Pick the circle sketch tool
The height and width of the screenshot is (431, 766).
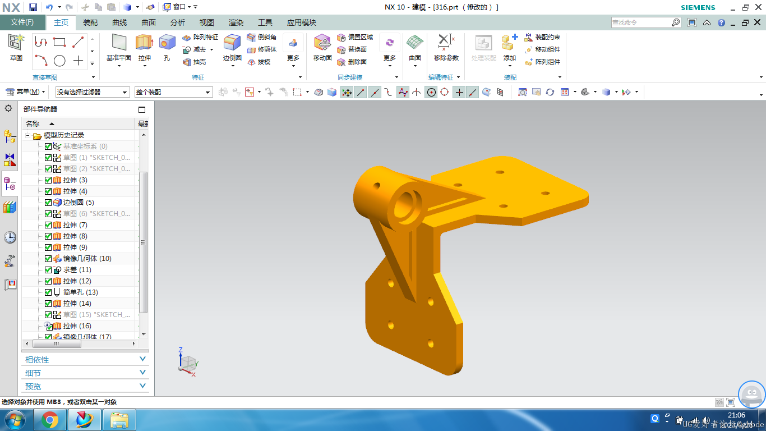(x=59, y=61)
